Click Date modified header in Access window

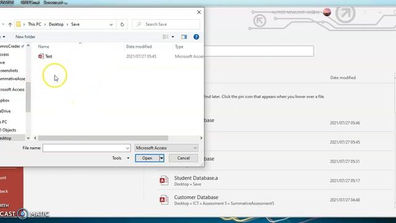[343, 77]
